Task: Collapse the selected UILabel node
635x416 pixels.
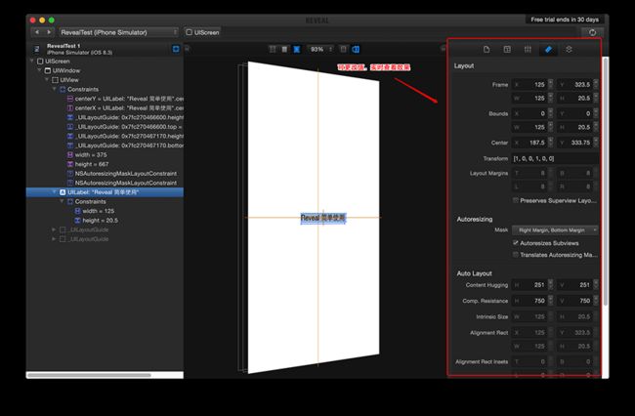Action: pyautogui.click(x=55, y=192)
